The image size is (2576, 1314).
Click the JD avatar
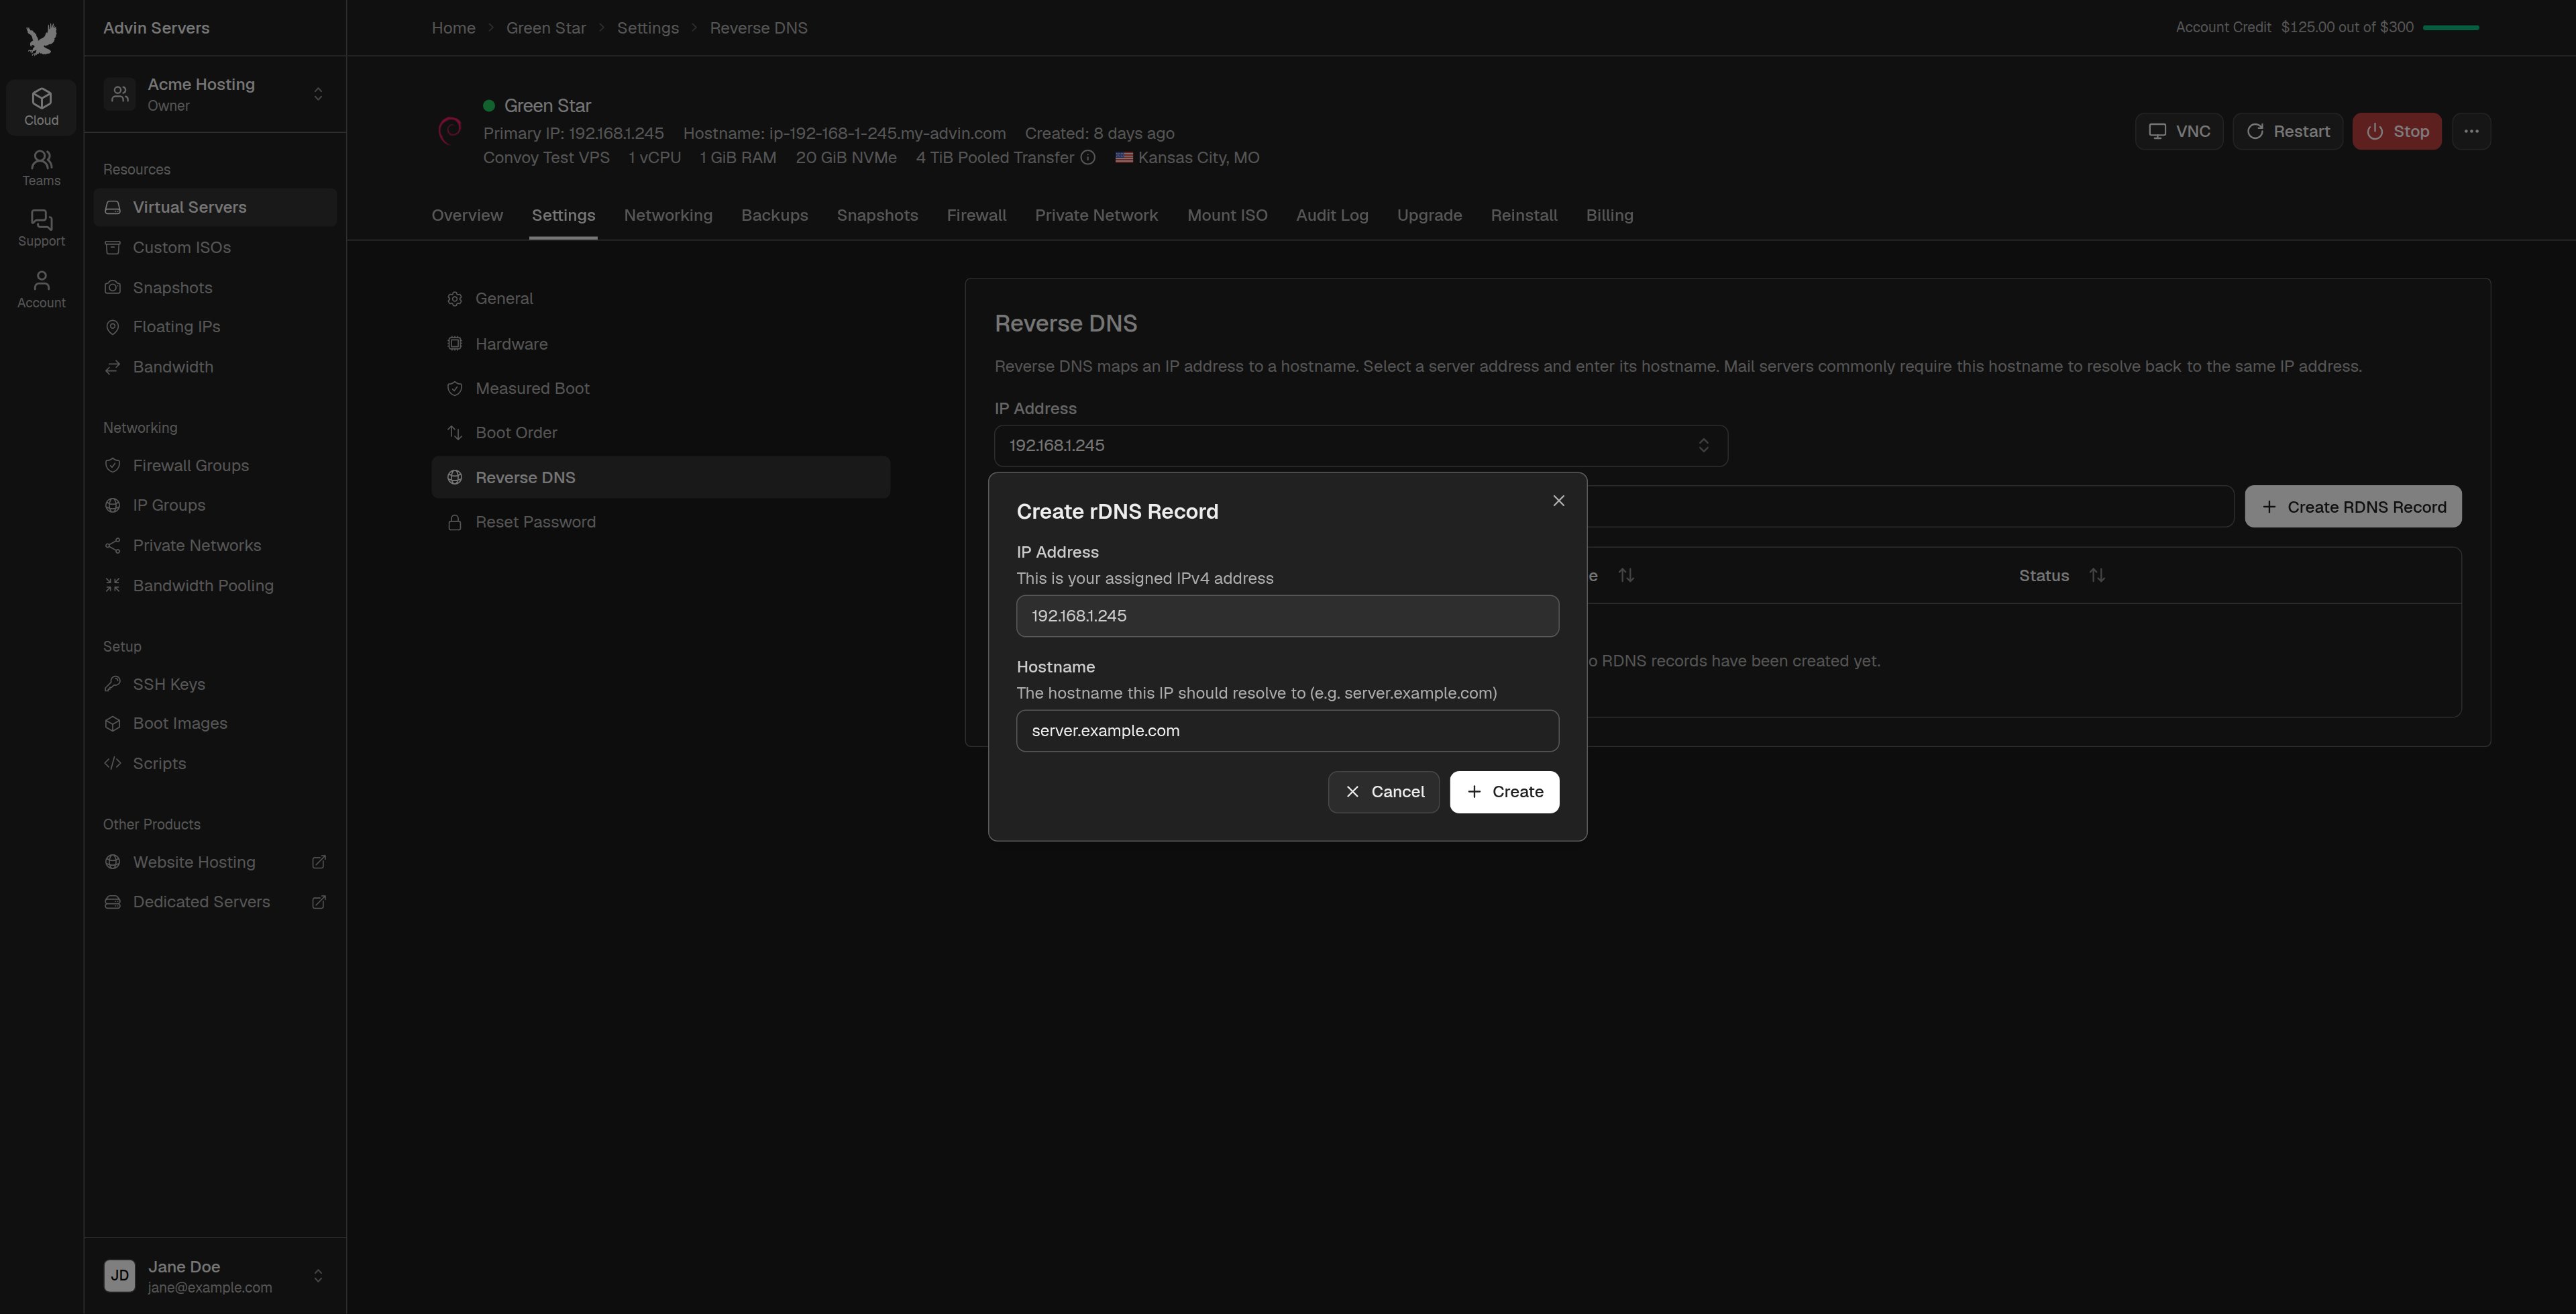coord(119,1276)
